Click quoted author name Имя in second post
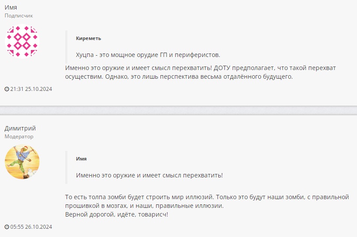 81,159
